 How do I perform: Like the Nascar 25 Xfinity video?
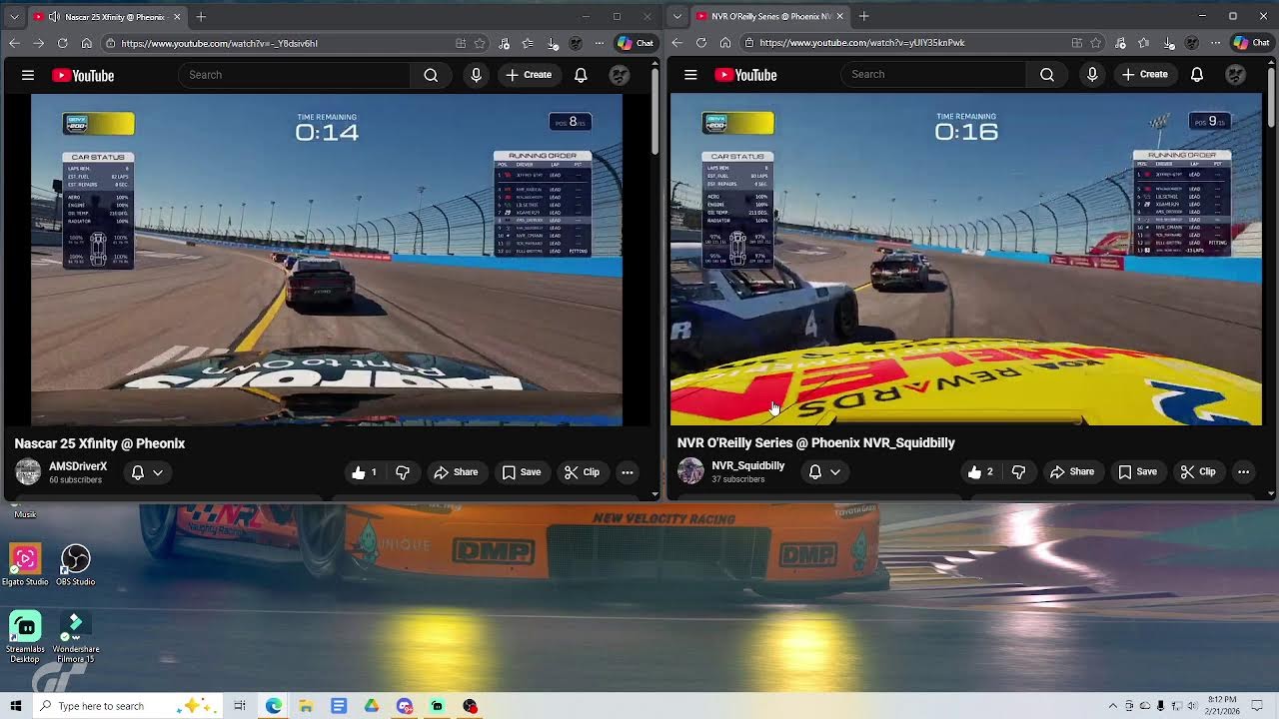coord(364,472)
